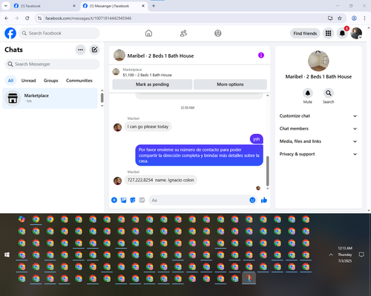Open the account profile picture menu
This screenshot has height=296, width=371.
click(x=356, y=33)
